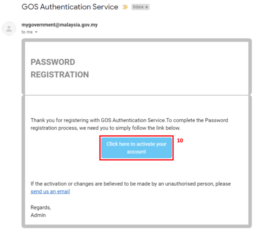
Task: Expand recipient details arrow next to 'to me'
Action: point(36,32)
